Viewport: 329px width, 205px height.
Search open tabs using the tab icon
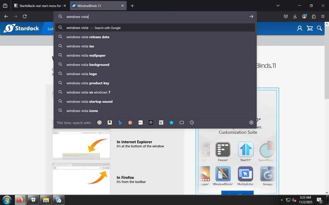coord(182,122)
